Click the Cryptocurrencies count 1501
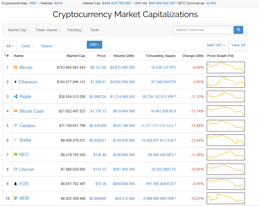The width and height of the screenshot is (259, 206). [33, 3]
